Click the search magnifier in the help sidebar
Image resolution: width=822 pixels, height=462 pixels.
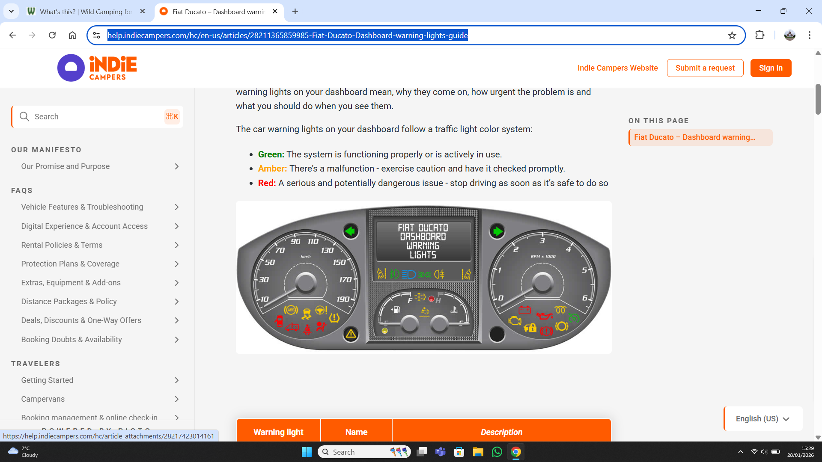pos(24,116)
